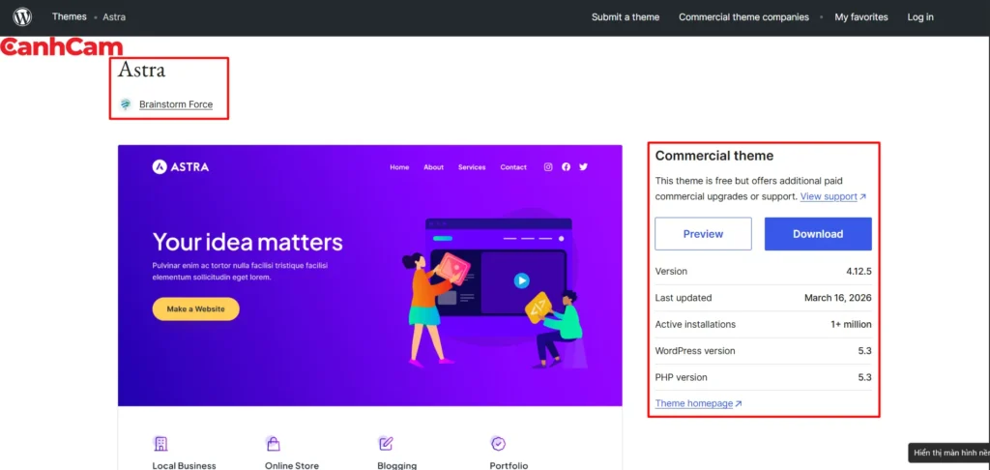Viewport: 990px width, 470px height.
Task: Click the Commercial theme heading
Action: [x=714, y=156]
